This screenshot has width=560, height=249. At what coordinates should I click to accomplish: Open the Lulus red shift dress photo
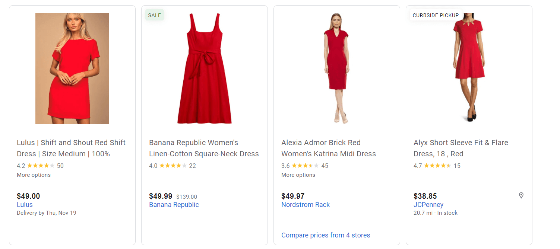click(x=72, y=68)
